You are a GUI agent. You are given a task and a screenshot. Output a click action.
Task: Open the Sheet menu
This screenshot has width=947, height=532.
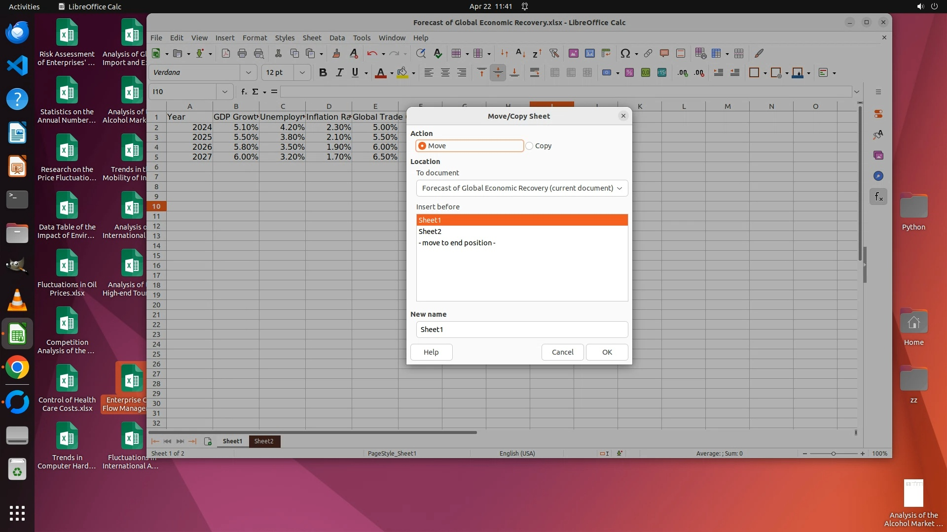tap(311, 37)
